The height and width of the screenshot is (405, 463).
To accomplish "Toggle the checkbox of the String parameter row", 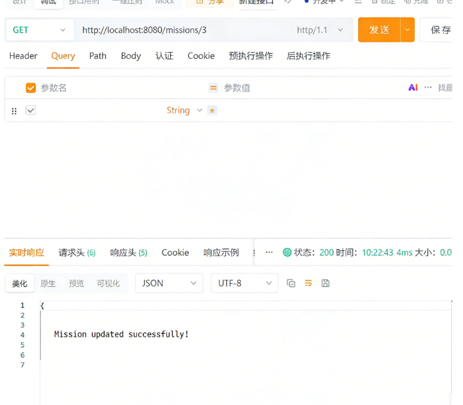I will 31,110.
